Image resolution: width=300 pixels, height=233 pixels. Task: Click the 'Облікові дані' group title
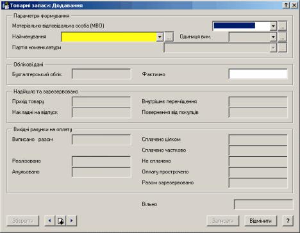pos(28,64)
